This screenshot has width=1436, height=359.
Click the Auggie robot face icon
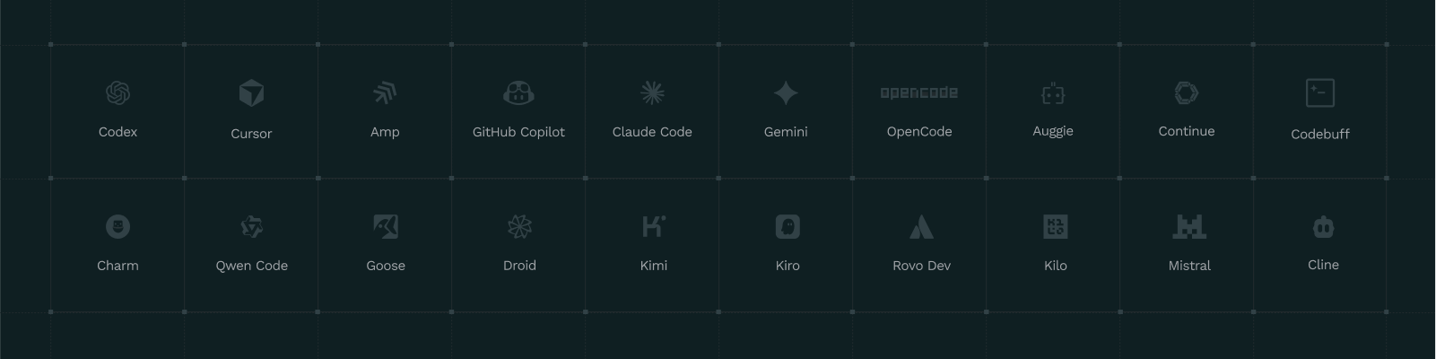(x=1053, y=93)
